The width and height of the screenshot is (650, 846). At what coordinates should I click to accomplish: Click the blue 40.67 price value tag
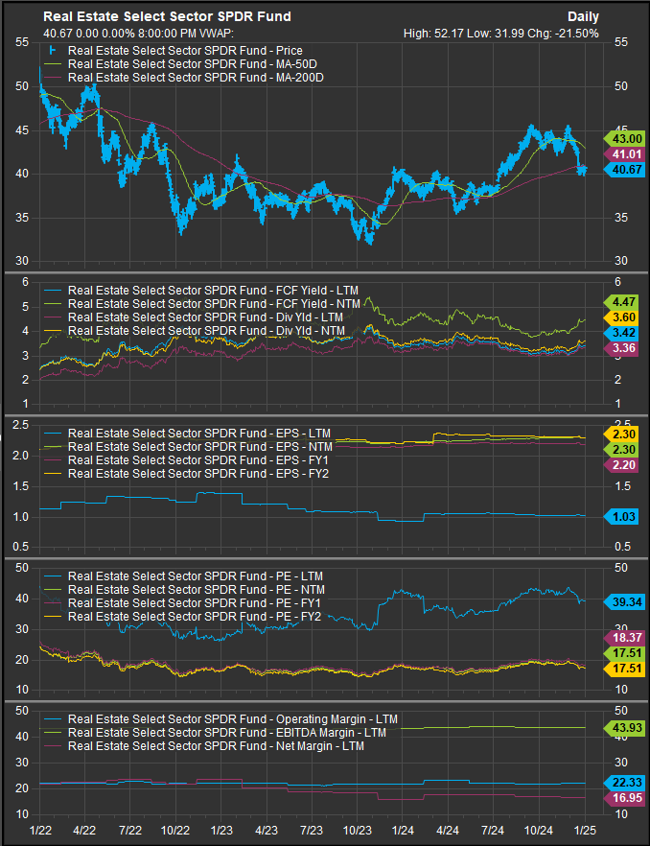(x=623, y=169)
